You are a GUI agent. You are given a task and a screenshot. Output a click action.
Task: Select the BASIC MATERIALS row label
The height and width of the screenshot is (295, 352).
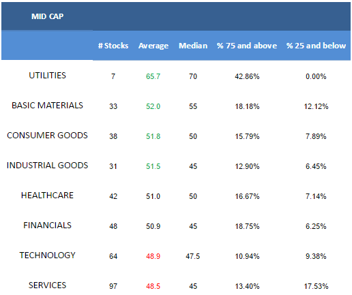(47, 106)
